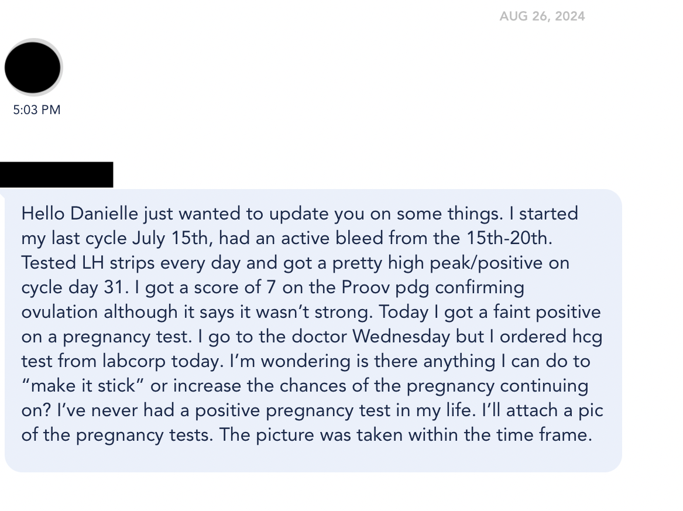683x511 pixels.
Task: Click the word hcg at the line end
Action: coord(587,337)
